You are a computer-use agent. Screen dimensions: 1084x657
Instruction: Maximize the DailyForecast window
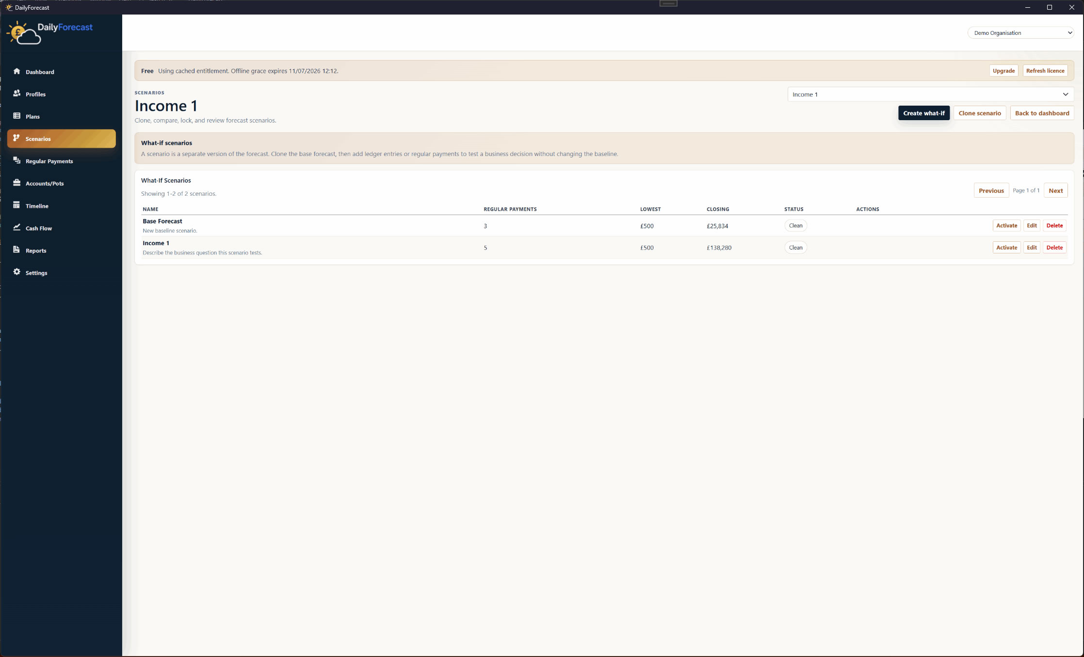1050,7
